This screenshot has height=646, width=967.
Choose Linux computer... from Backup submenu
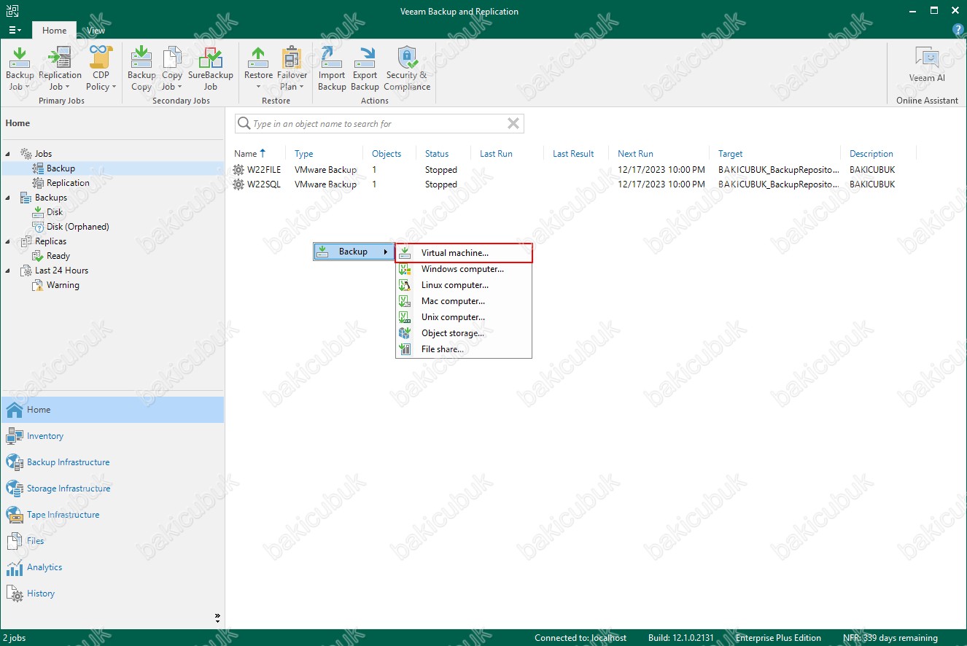pos(464,285)
